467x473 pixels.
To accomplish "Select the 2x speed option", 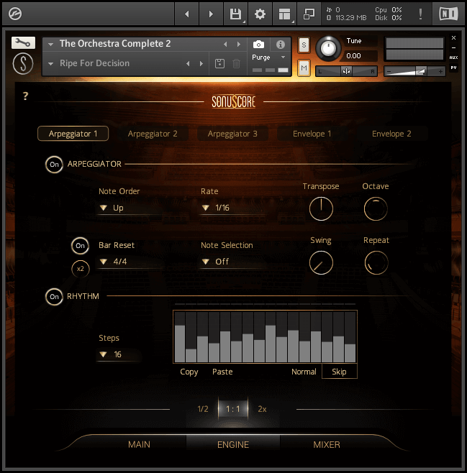I will pyautogui.click(x=262, y=409).
